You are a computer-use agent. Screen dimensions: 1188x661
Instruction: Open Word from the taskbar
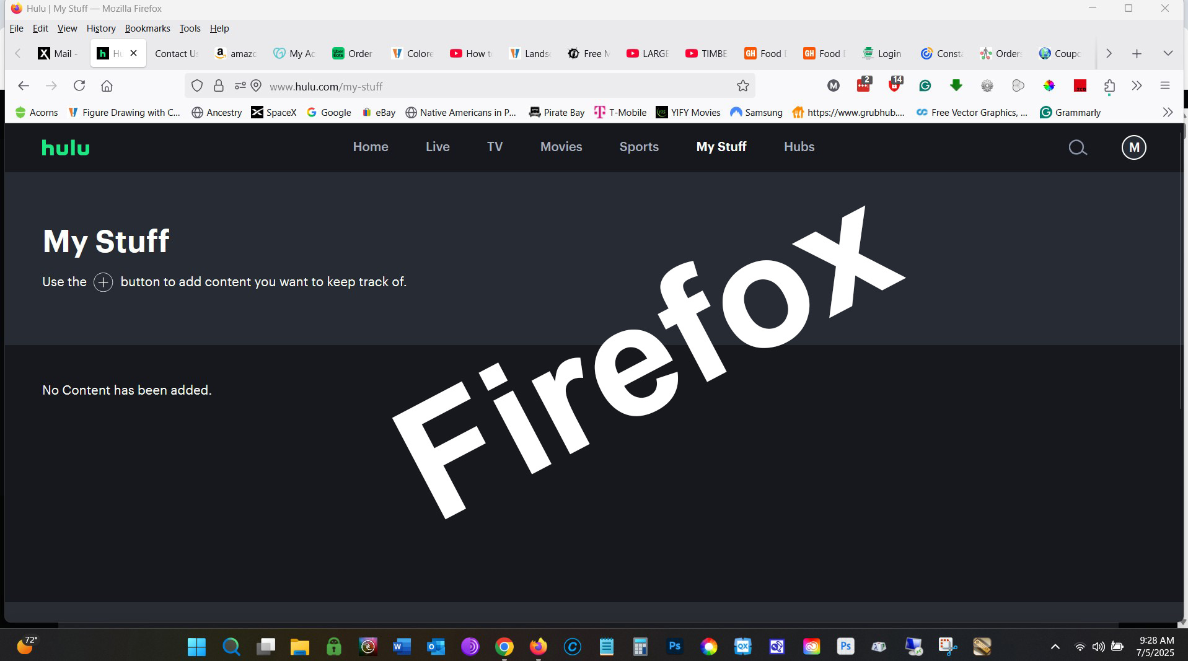click(402, 647)
